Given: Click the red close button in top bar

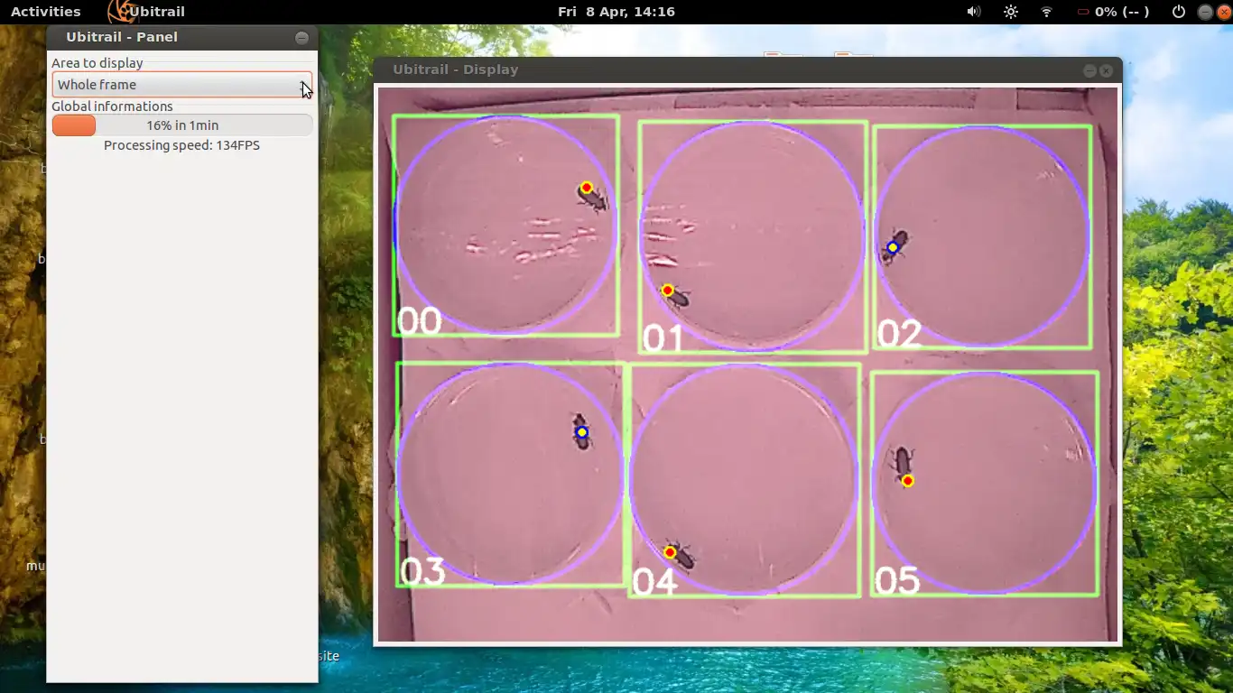Looking at the screenshot, I should point(1224,12).
